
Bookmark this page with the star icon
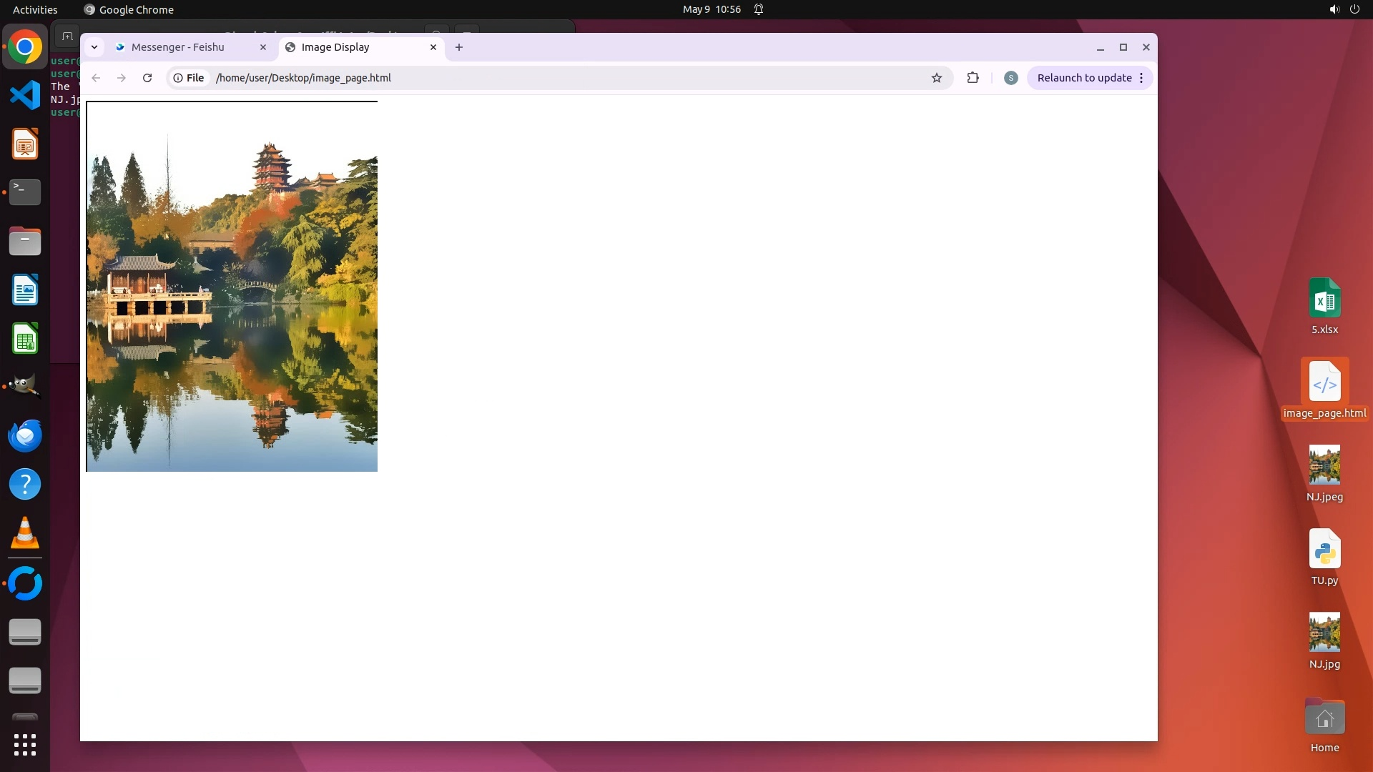pyautogui.click(x=937, y=78)
